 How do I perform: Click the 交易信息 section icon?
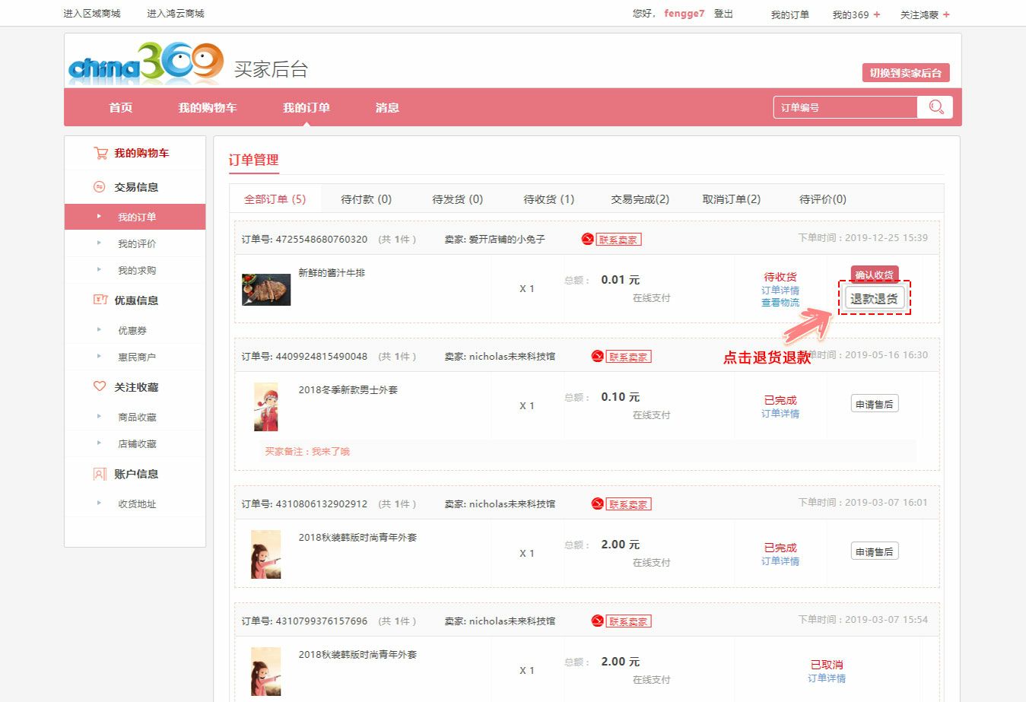coord(99,187)
